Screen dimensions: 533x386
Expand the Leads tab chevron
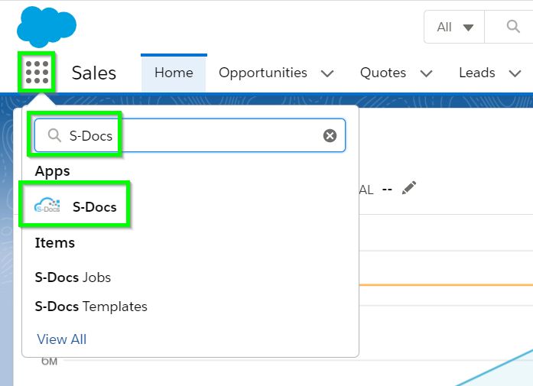click(x=512, y=73)
